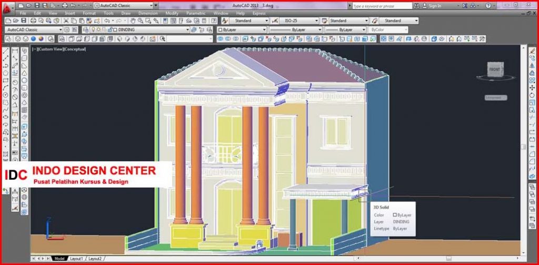Click the viewport Conceptual visual style label

click(75, 49)
